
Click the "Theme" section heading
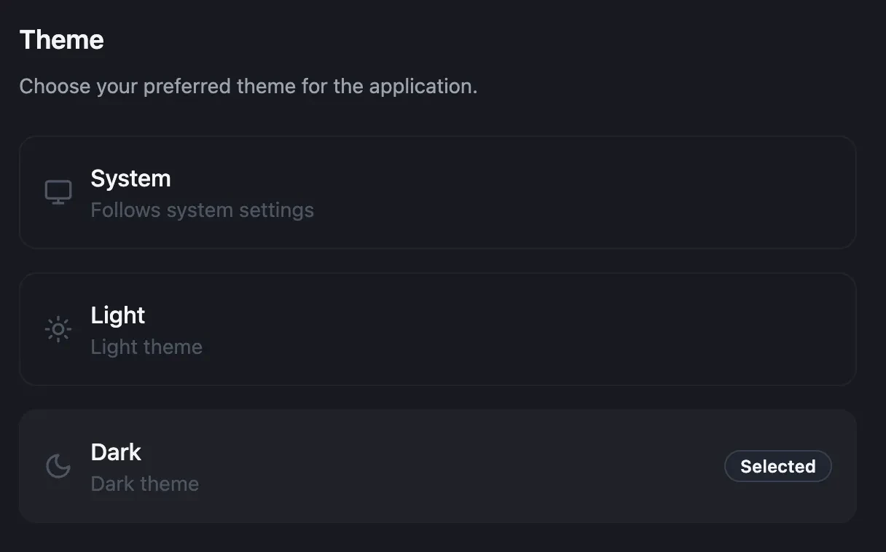[x=62, y=40]
